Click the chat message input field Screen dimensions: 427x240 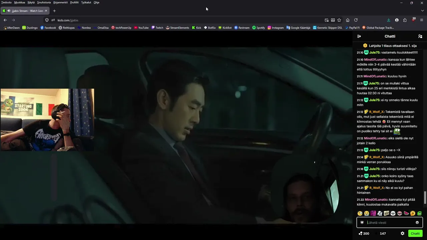point(390,223)
